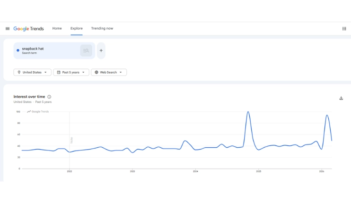Click the globe icon in Web Search filter

coord(97,72)
